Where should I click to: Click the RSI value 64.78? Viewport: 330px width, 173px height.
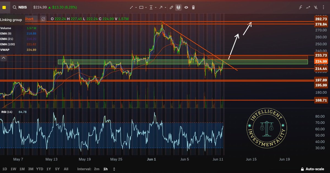(x=23, y=112)
